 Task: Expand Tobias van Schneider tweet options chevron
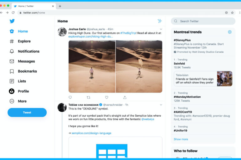tap(161, 105)
